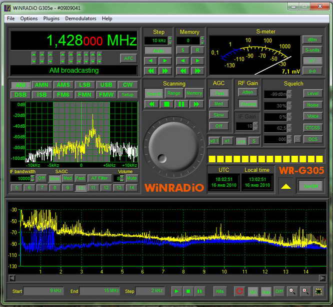Open the File menu
This screenshot has width=333, height=307.
(11, 19)
